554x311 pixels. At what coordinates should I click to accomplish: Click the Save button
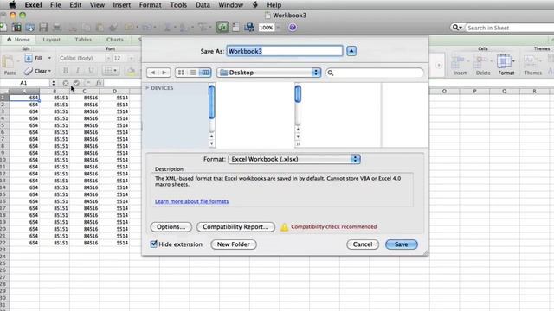click(x=402, y=244)
